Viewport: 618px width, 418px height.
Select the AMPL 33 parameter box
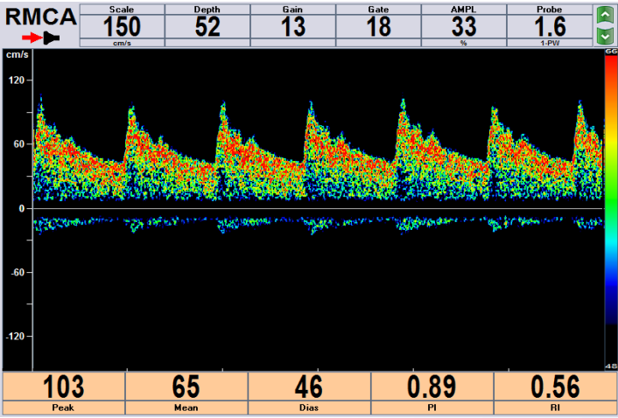click(464, 24)
